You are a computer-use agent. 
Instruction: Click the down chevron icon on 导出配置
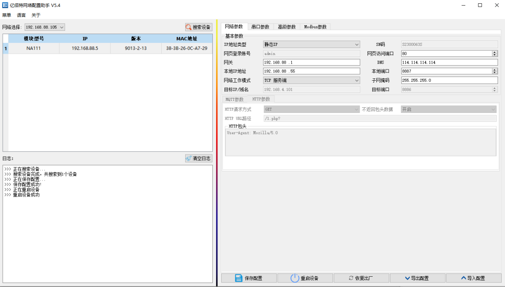click(x=408, y=278)
